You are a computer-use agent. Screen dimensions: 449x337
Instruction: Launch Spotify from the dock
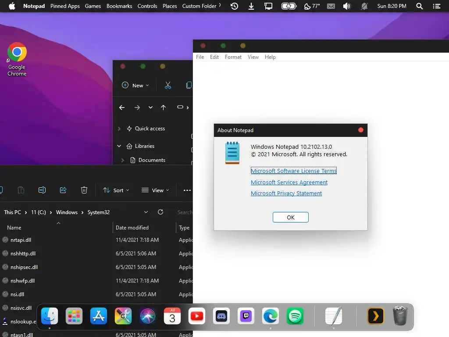tap(295, 316)
